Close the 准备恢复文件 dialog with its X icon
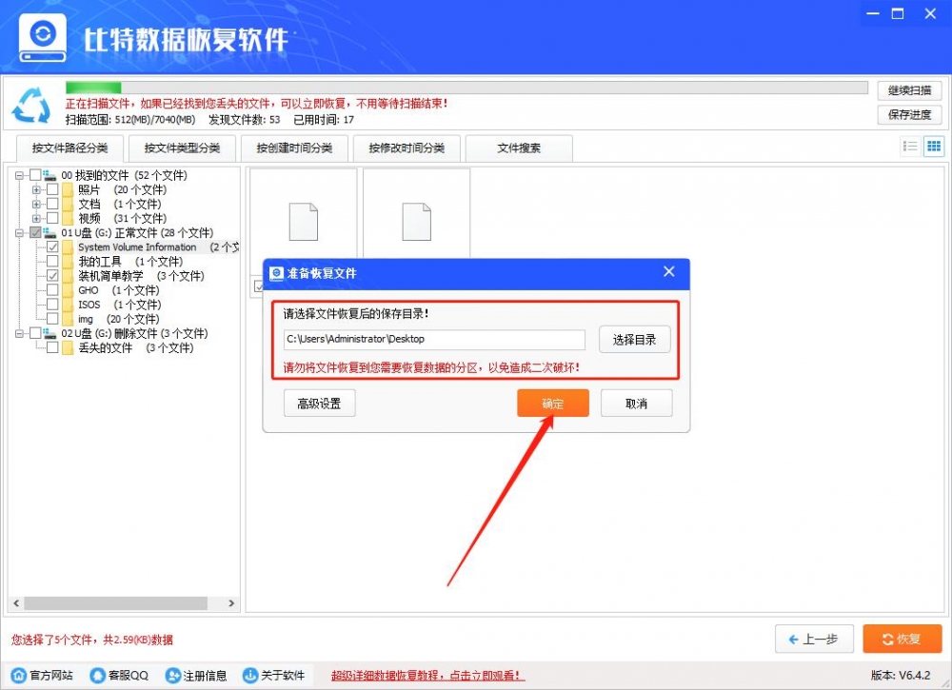The image size is (952, 690). tap(669, 273)
